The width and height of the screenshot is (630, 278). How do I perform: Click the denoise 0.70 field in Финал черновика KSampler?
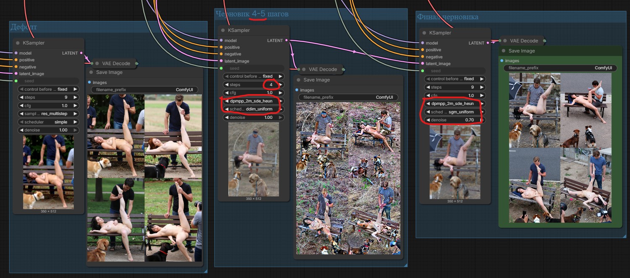455,120
